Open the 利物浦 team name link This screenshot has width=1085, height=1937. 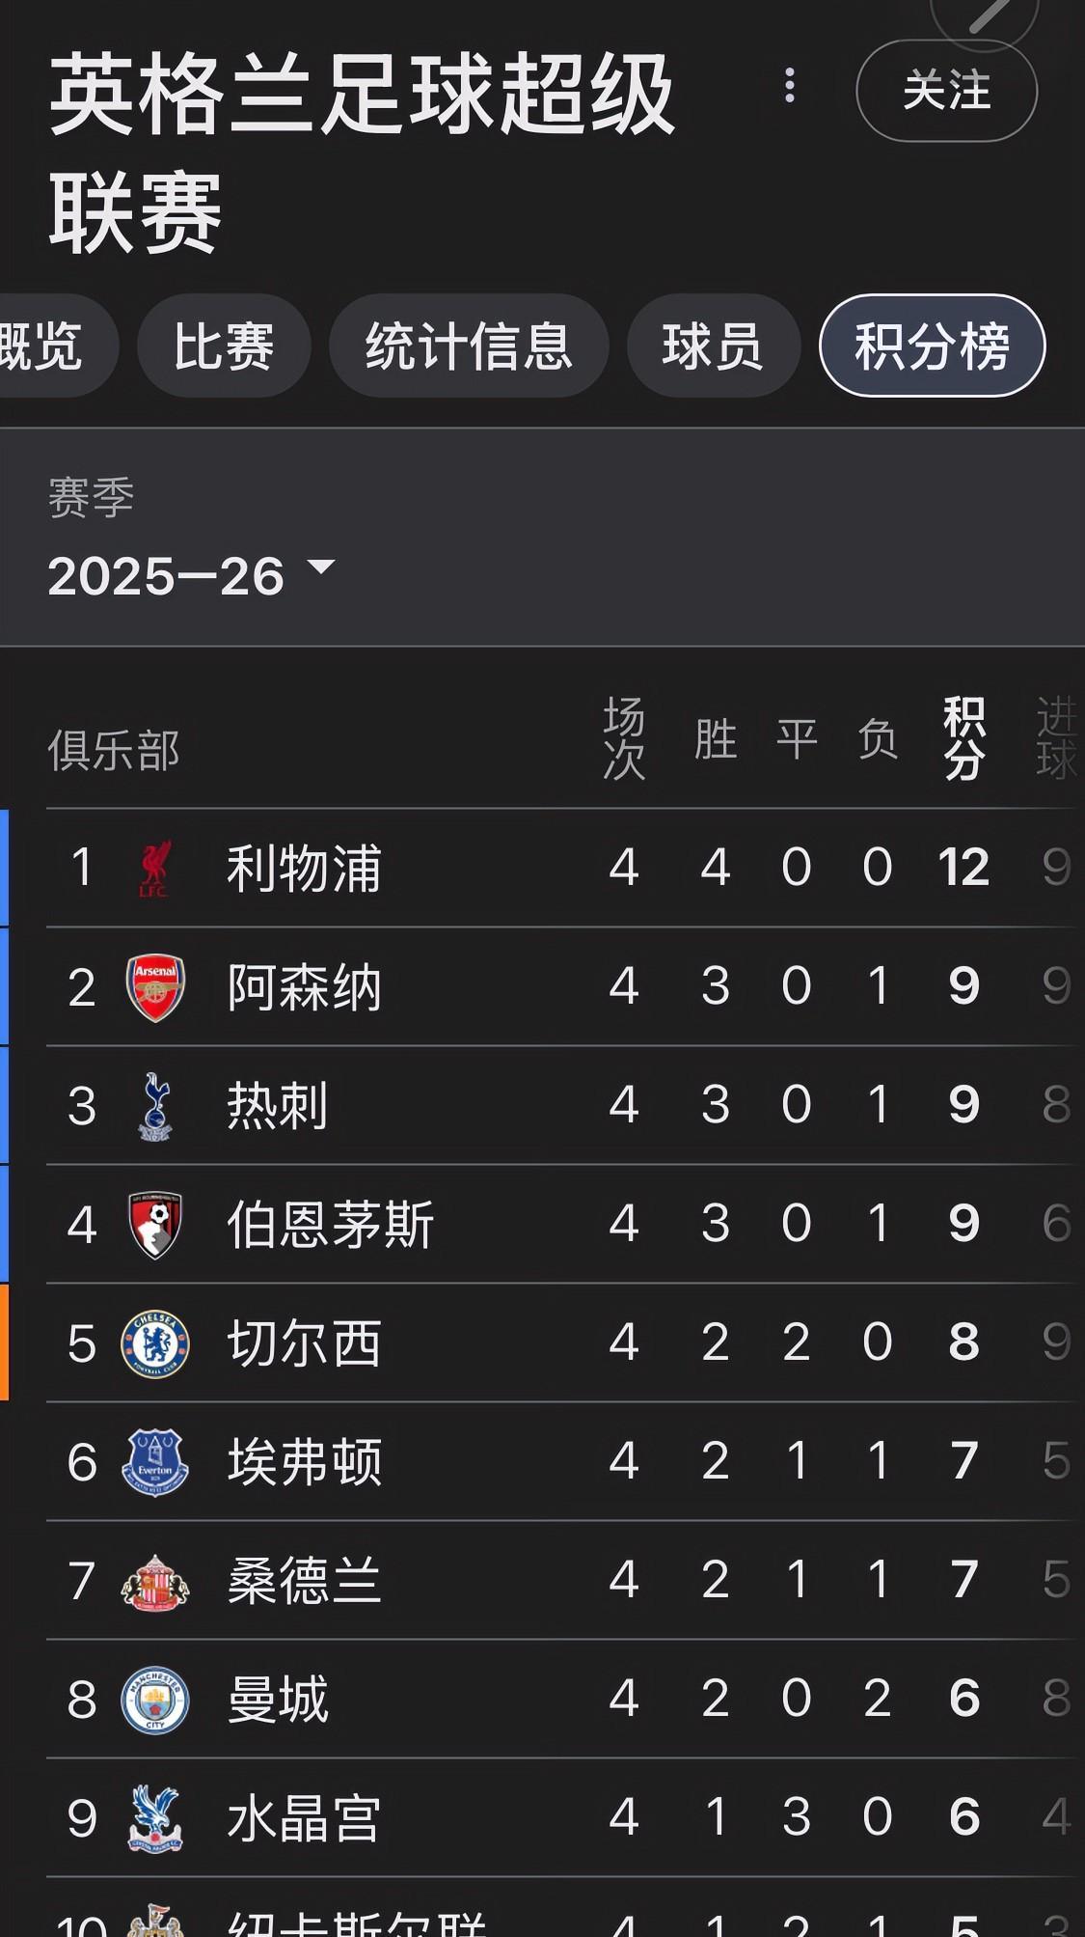pos(304,868)
